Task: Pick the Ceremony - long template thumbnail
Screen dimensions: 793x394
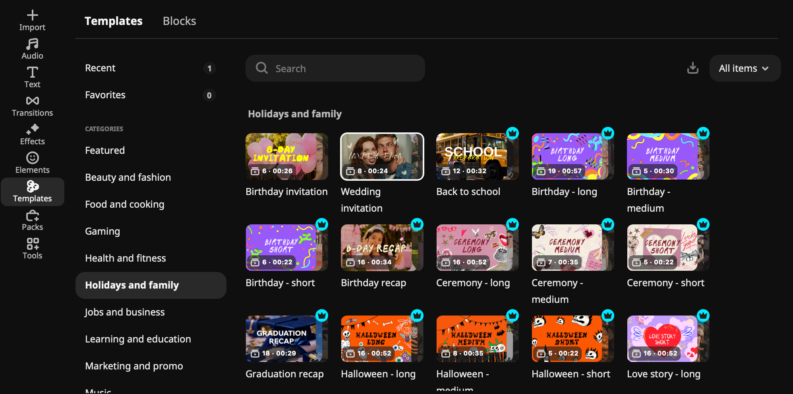Action: click(x=478, y=248)
